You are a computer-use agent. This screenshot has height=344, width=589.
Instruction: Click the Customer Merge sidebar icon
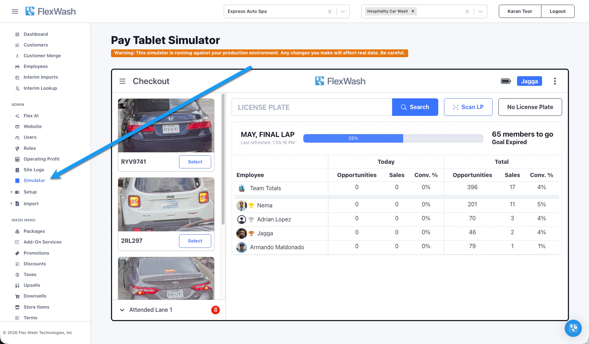pyautogui.click(x=17, y=56)
